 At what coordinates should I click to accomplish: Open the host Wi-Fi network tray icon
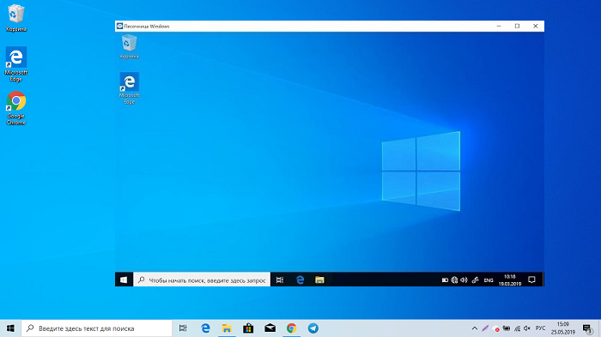coord(517,328)
